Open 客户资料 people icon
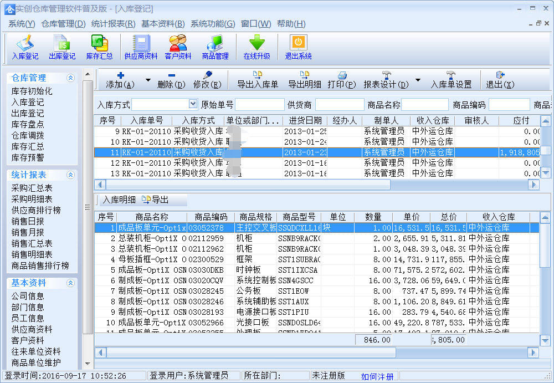The height and width of the screenshot is (383, 554). tap(178, 47)
